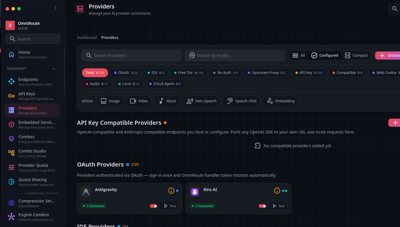Image resolution: width=400 pixels, height=227 pixels.
Task: Disable the Antigravity provider toggle
Action: pyautogui.click(x=154, y=206)
